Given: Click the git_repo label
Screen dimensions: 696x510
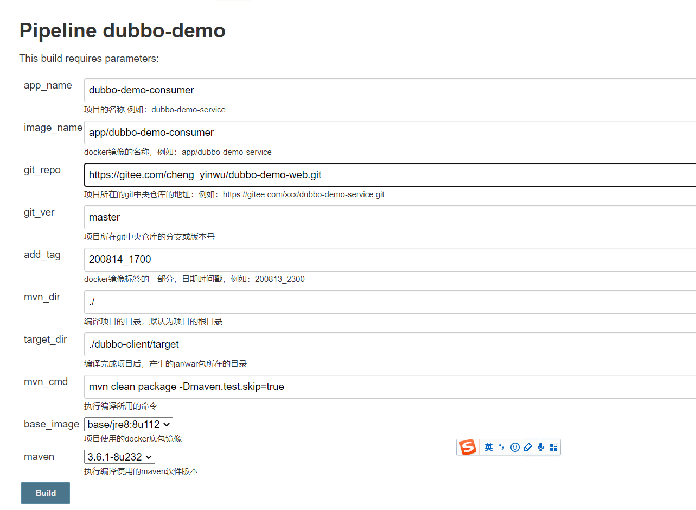Looking at the screenshot, I should [x=42, y=170].
